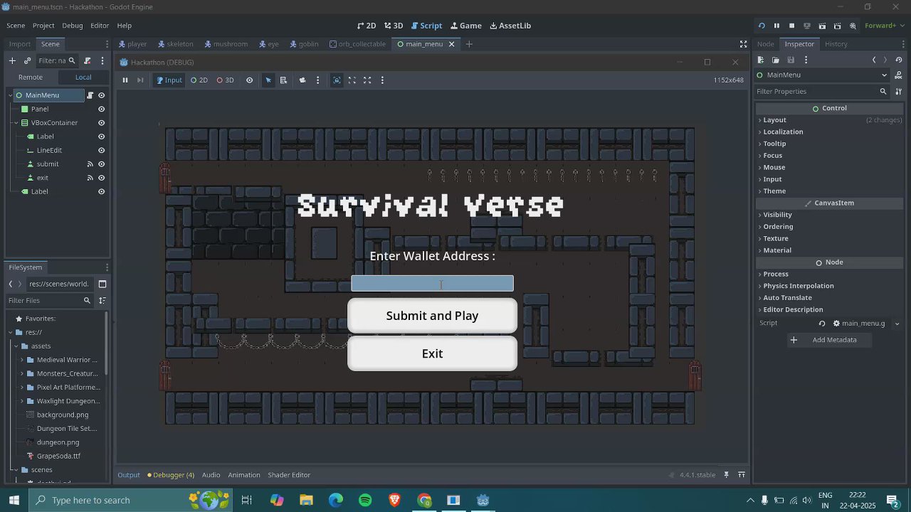
Task: Toggle visibility of the VBoxContainer node
Action: pos(101,123)
